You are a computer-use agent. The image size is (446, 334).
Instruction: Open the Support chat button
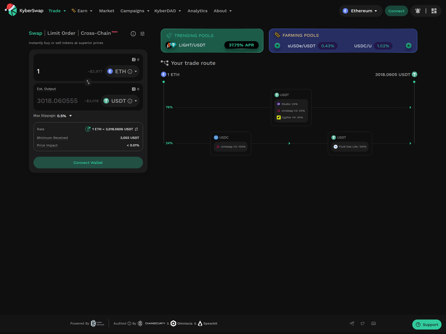point(427,325)
